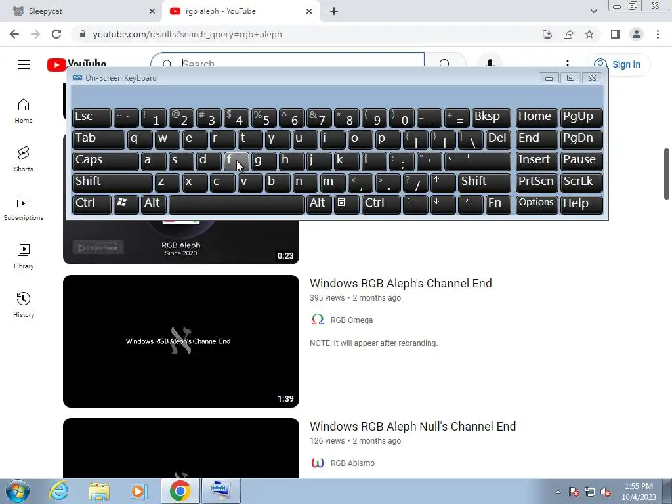Open Chrome side panel

[616, 34]
